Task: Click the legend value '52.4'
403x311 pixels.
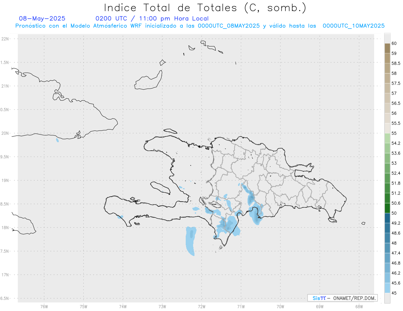Action: tap(396, 173)
